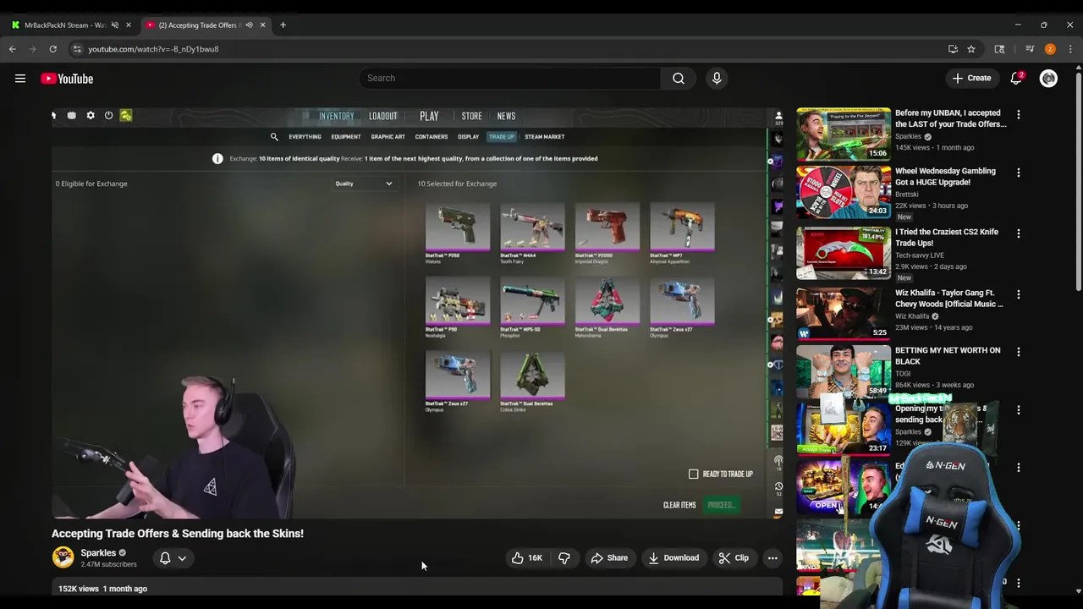Click the Create button

[971, 79]
